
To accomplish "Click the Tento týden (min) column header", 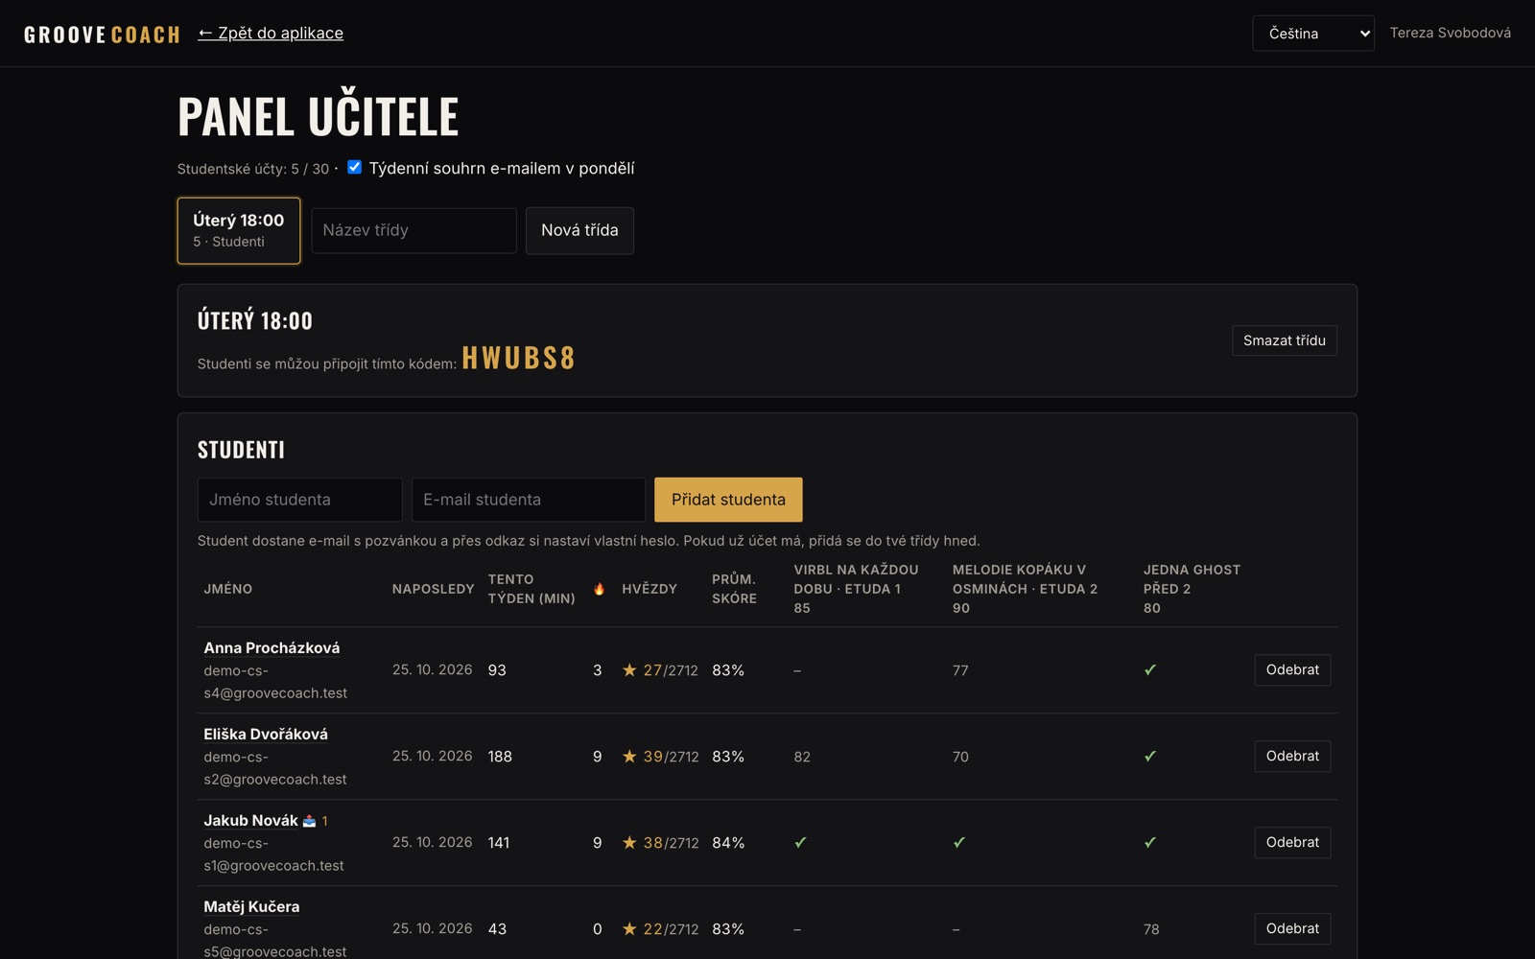I will pos(531,589).
